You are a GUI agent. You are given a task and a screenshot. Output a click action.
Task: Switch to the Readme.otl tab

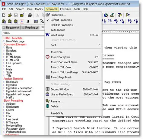coord(30,27)
